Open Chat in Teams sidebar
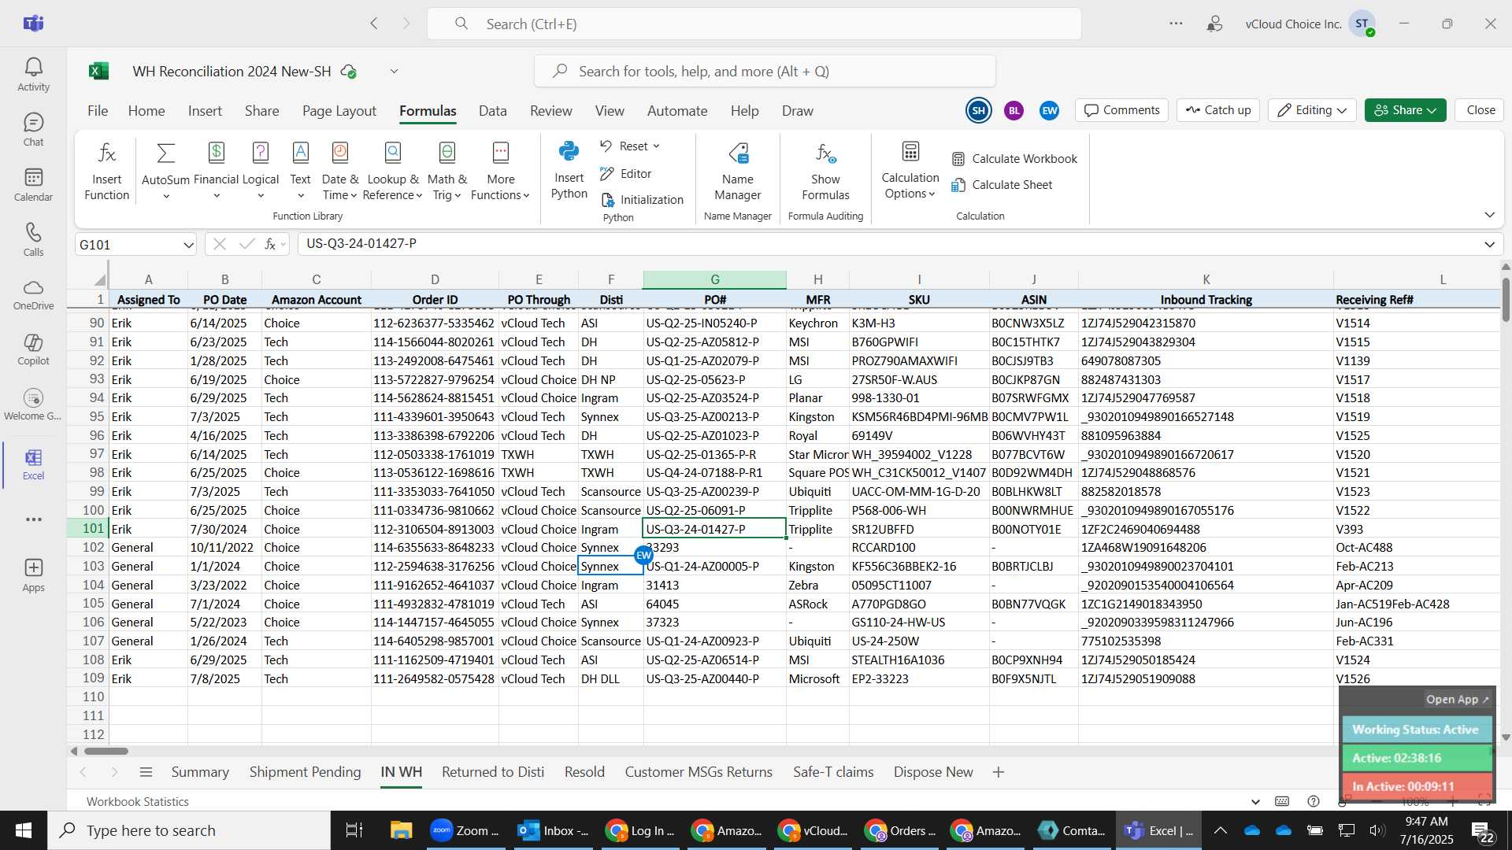 click(33, 130)
